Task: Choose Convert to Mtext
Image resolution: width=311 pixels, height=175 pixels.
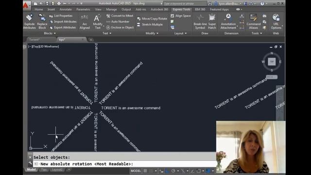Action: pyautogui.click(x=120, y=16)
